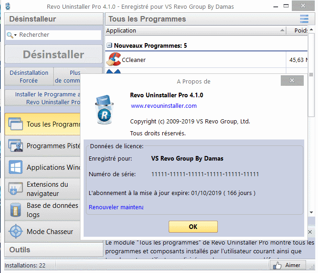Image resolution: width=318 pixels, height=273 pixels.
Task: Click the Tous les Programmes windows icon
Action: 16,124
